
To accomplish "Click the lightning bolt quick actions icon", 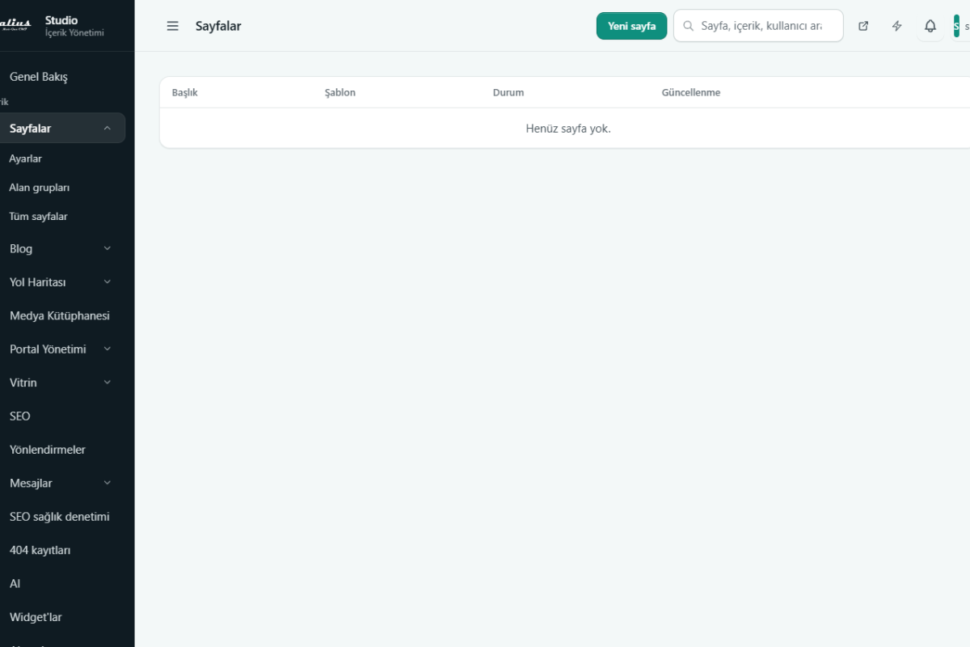I will click(897, 26).
